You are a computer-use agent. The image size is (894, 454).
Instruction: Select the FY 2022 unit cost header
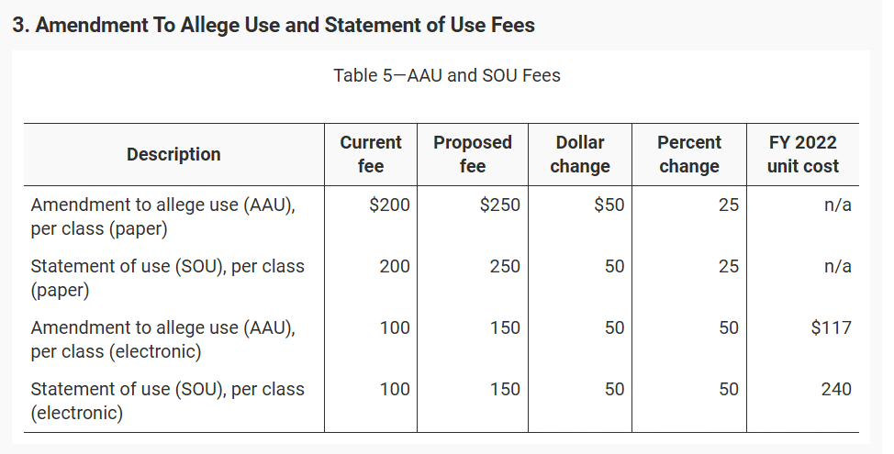click(x=803, y=154)
